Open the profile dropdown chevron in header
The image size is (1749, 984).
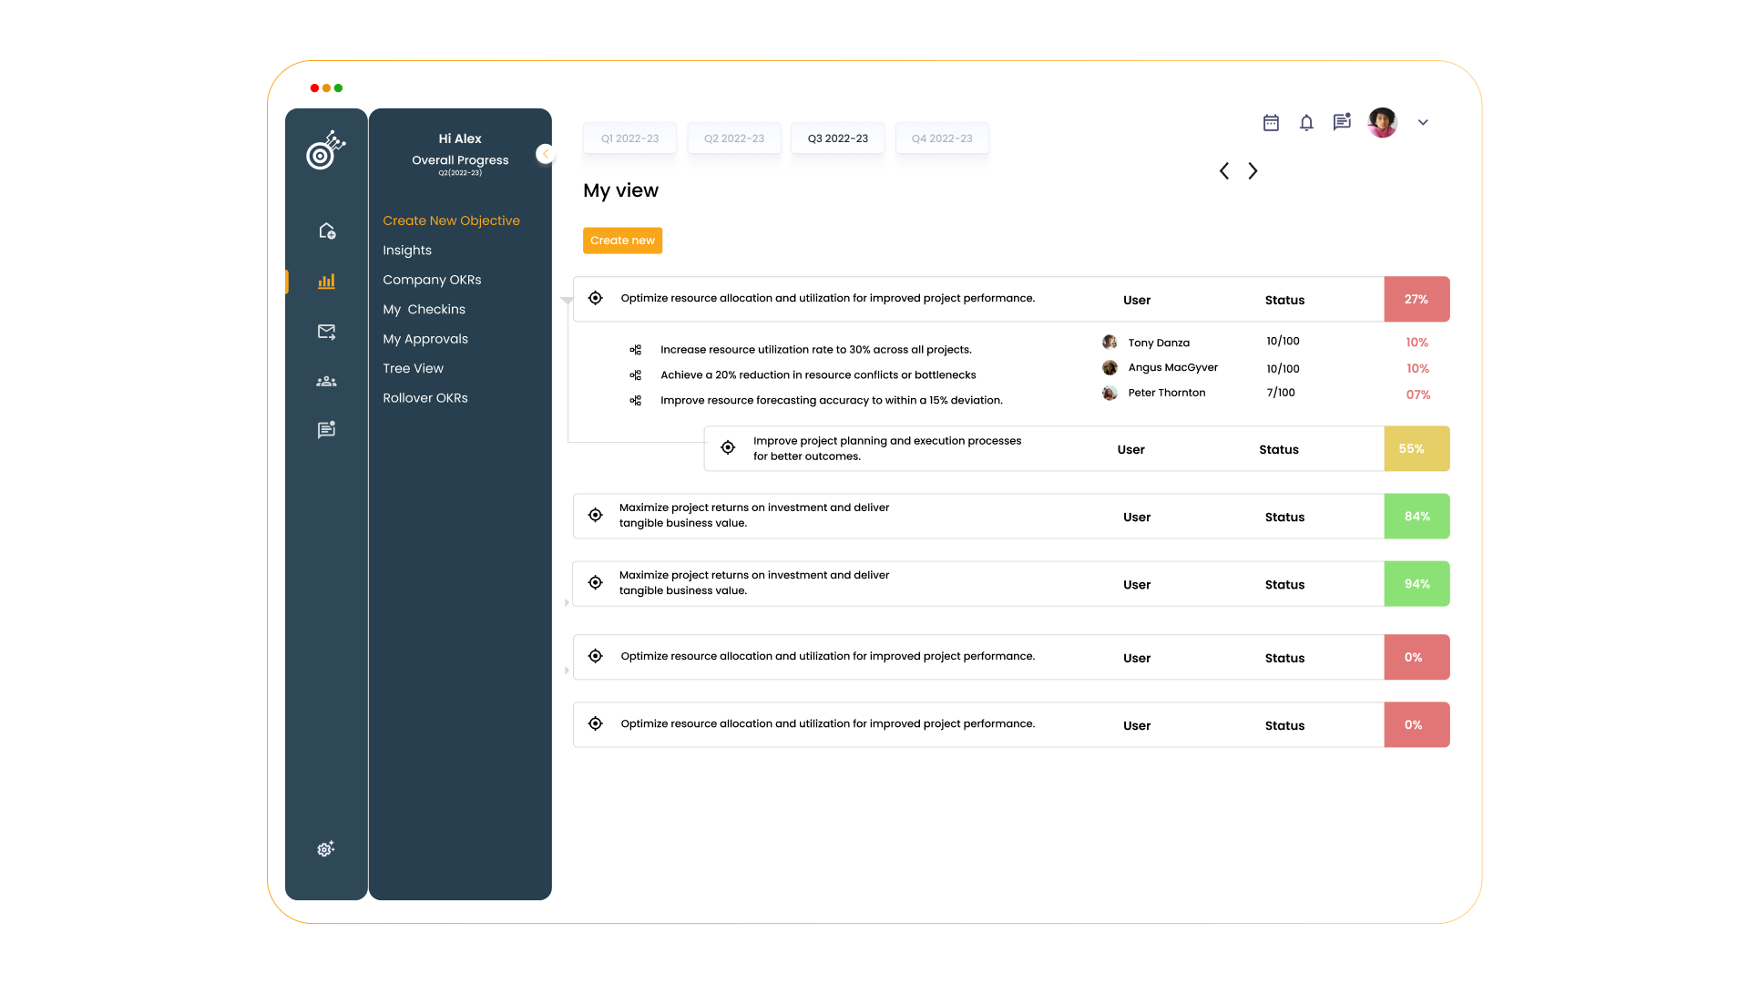pos(1423,122)
